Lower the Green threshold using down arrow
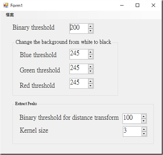Screen dimensions: 163x155 (x=90, y=71)
